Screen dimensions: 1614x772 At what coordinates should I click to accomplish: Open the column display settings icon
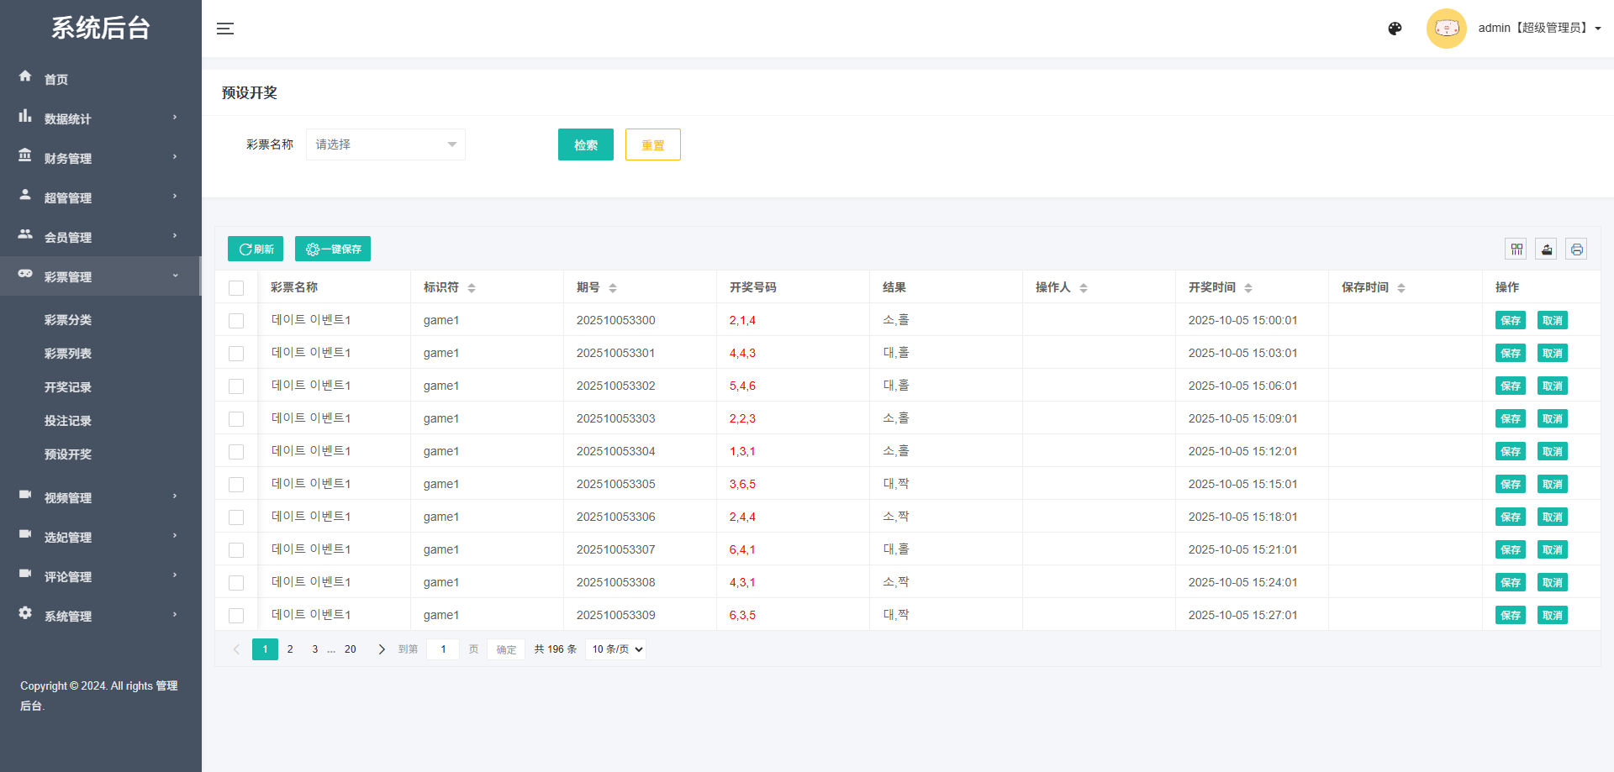pos(1516,249)
